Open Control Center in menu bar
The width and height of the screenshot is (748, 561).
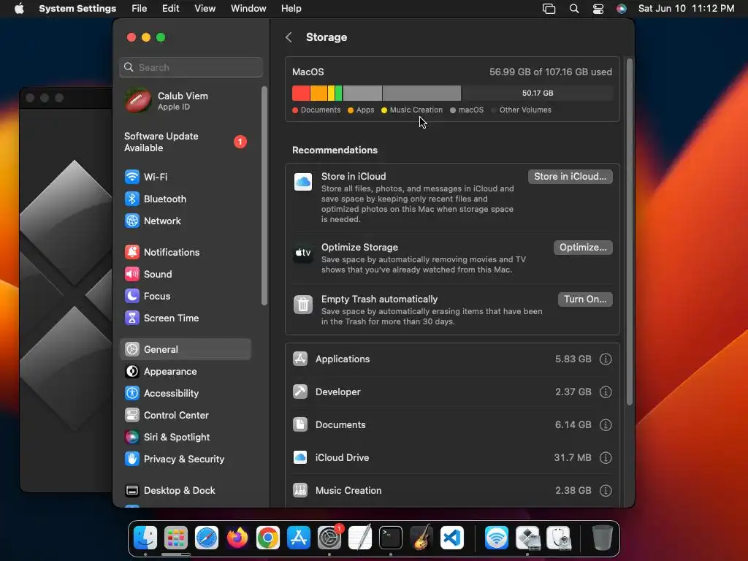[x=598, y=9]
